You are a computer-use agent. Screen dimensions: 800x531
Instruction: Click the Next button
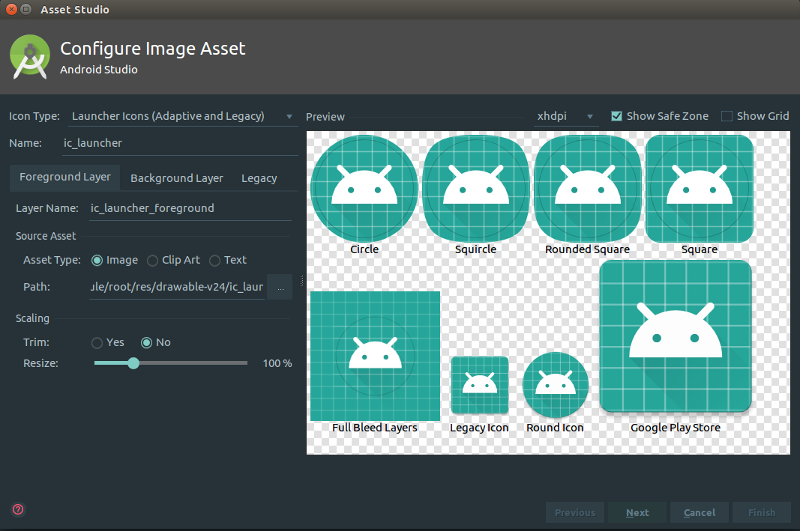[637, 512]
